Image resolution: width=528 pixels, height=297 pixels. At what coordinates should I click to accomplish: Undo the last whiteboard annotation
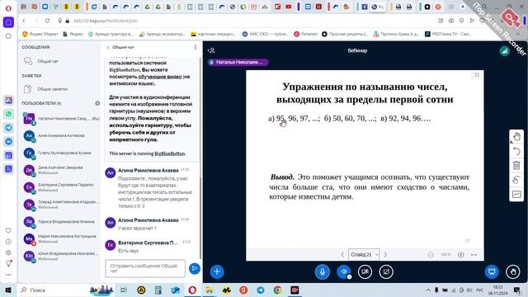[x=516, y=151]
